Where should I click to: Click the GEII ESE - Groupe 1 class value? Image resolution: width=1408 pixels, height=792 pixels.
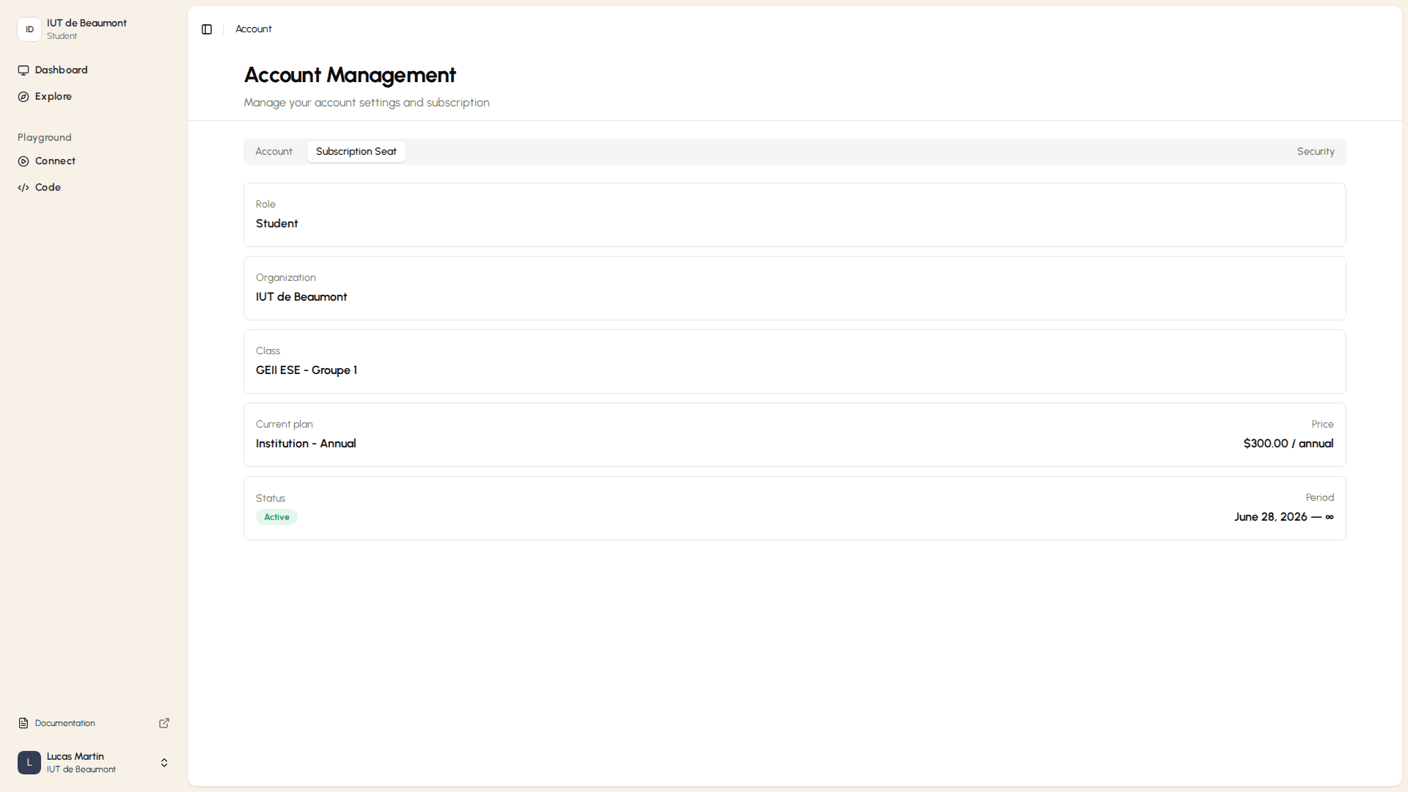(307, 370)
